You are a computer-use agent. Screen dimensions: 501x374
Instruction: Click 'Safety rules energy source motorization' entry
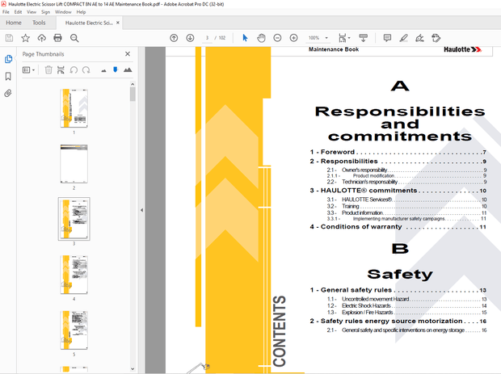(398, 321)
